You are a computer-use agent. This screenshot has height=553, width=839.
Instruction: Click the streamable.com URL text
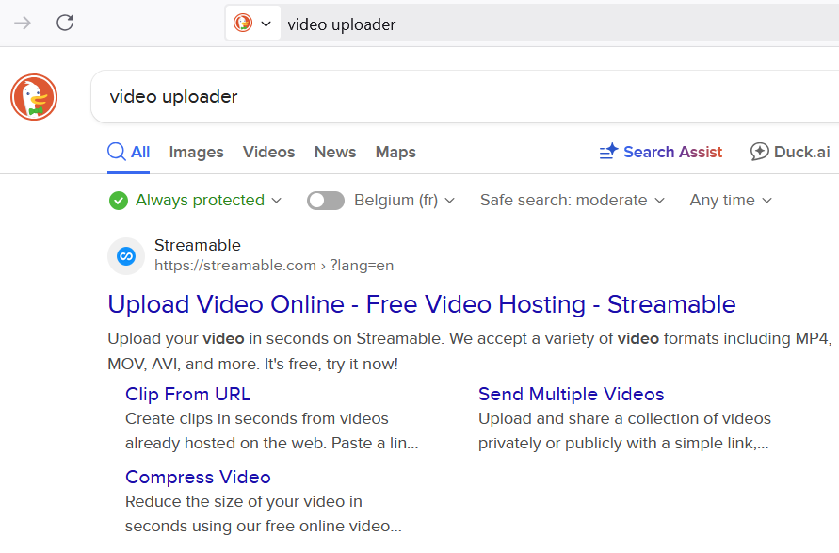[x=274, y=266]
